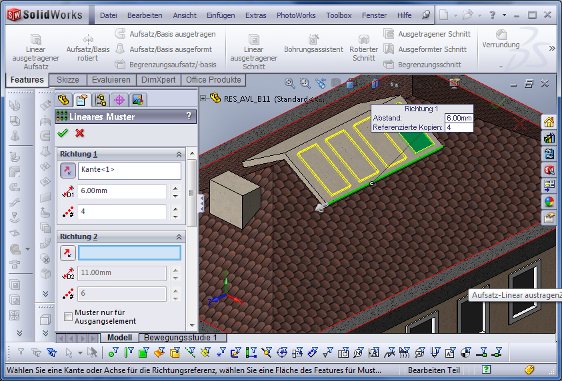Increase the D1 spacing value with stepper

tap(175, 188)
